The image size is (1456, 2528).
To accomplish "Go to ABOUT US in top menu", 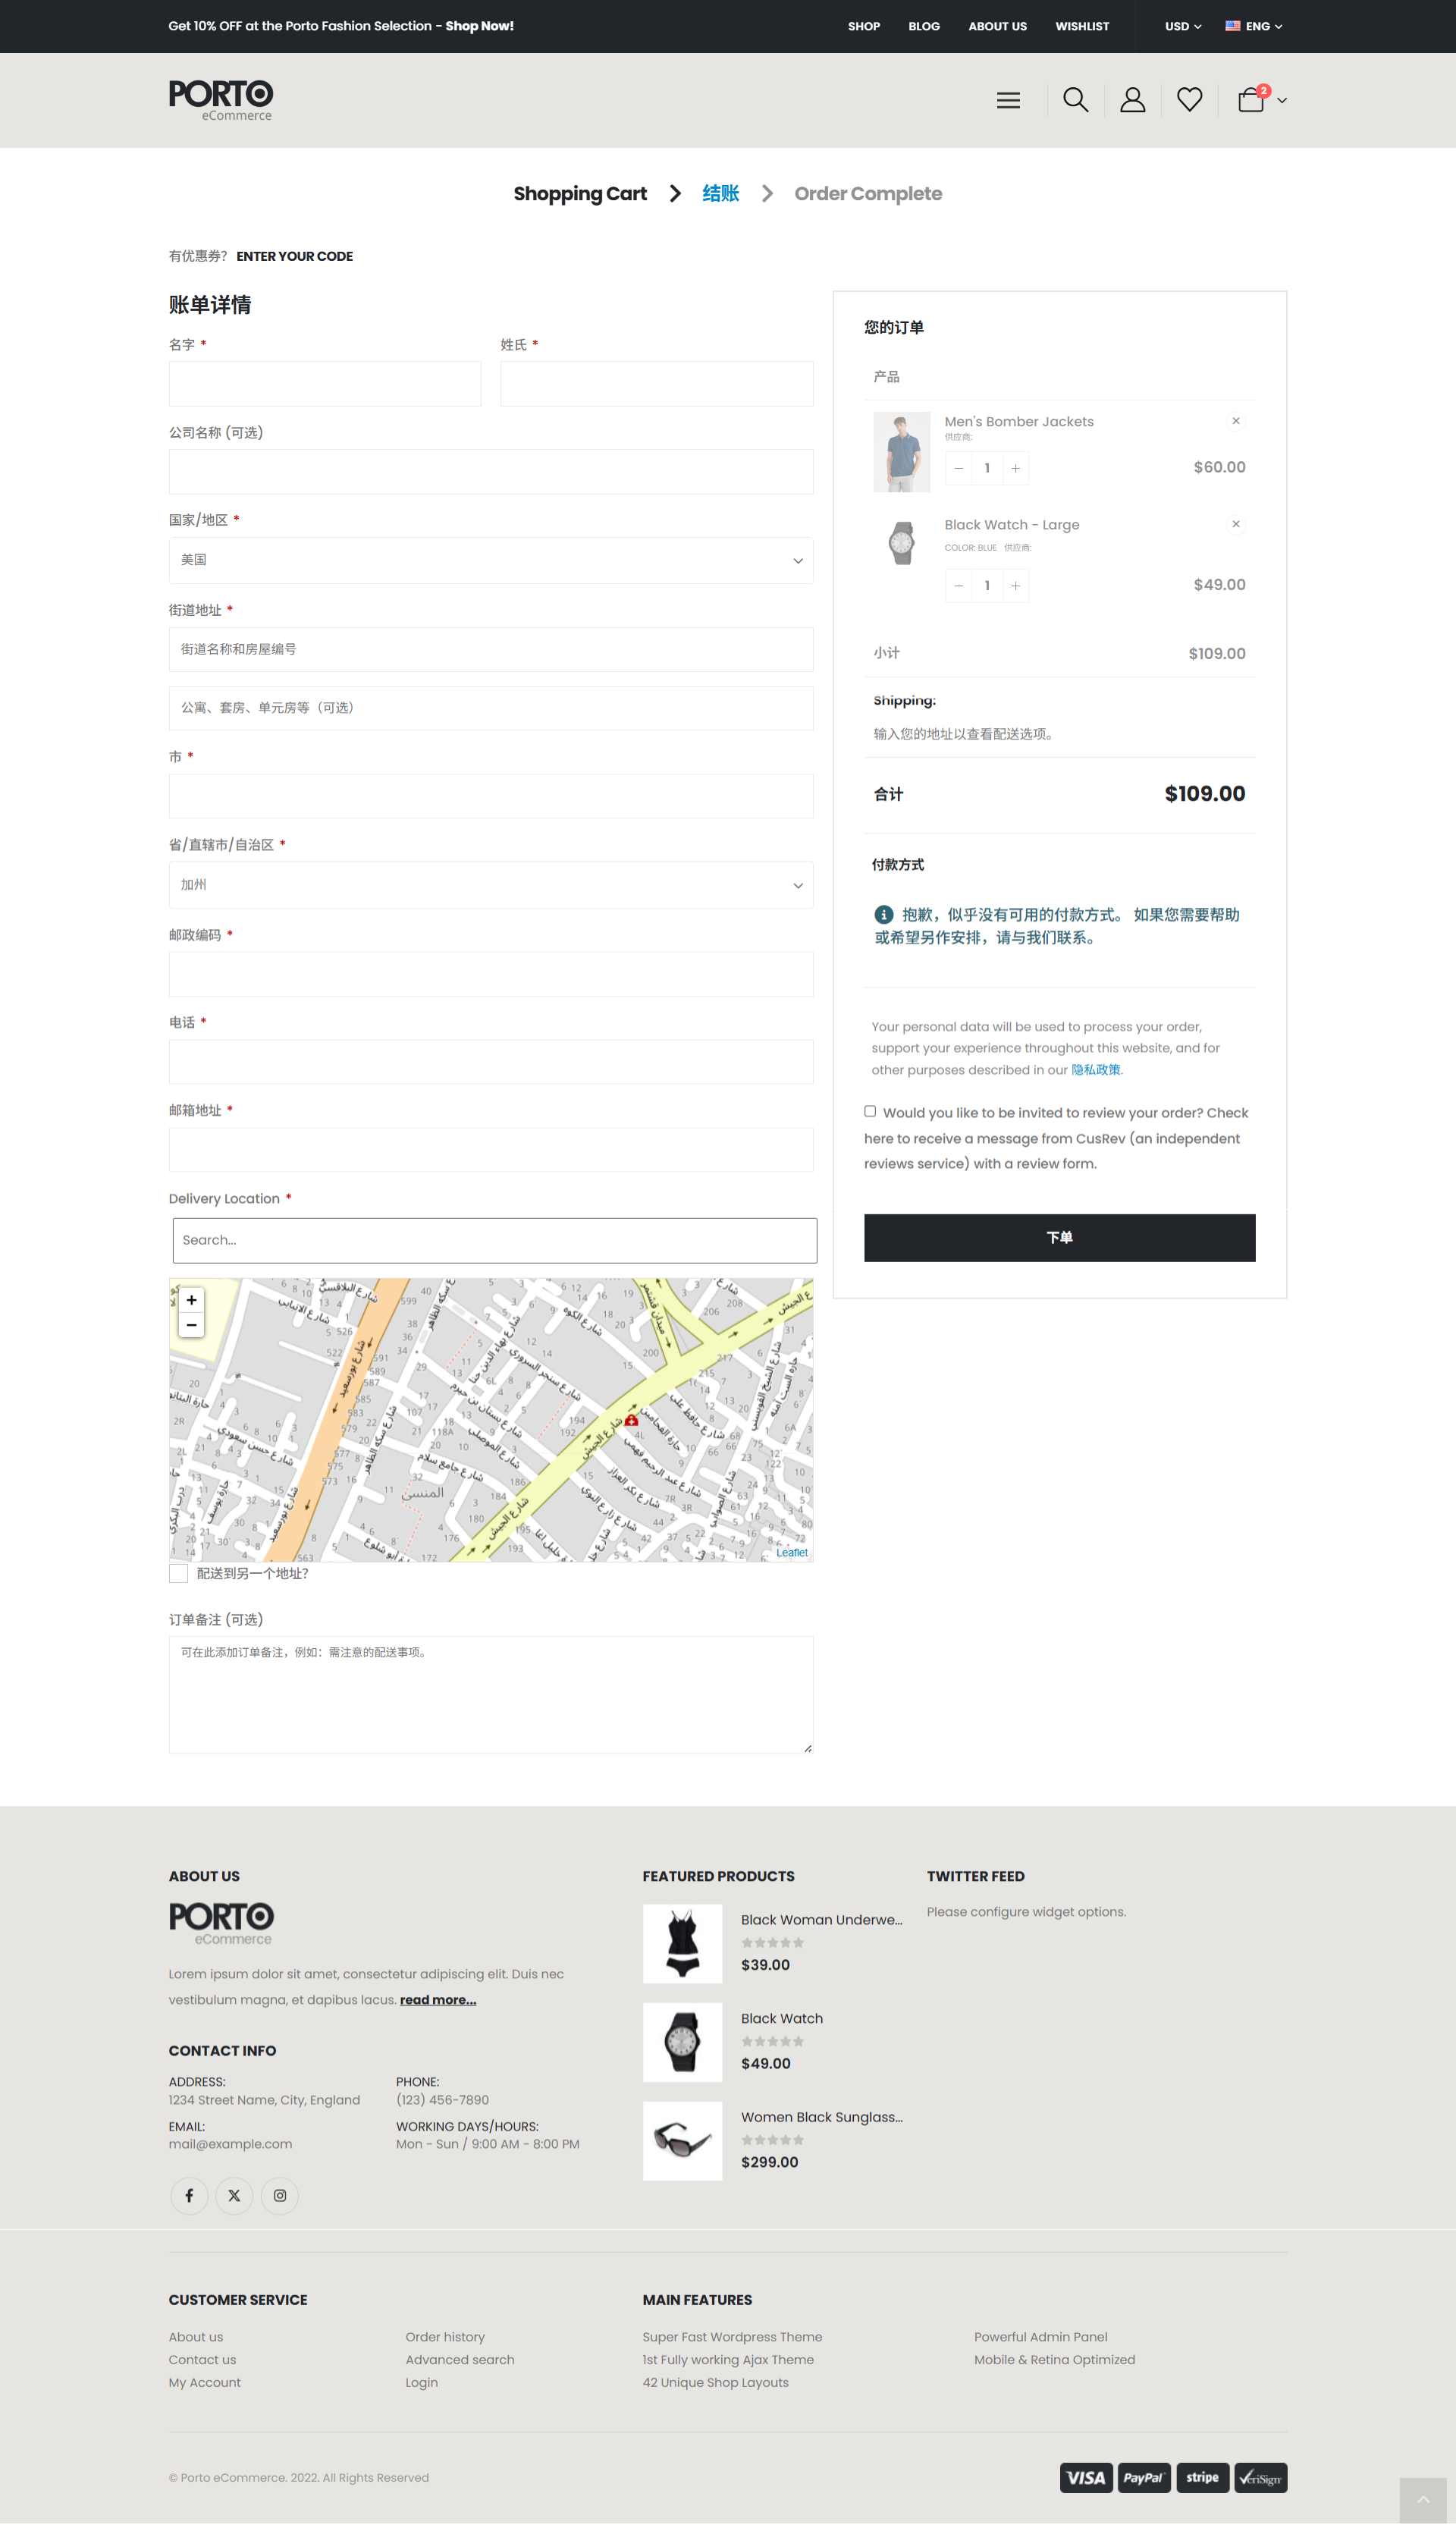I will coord(997,27).
